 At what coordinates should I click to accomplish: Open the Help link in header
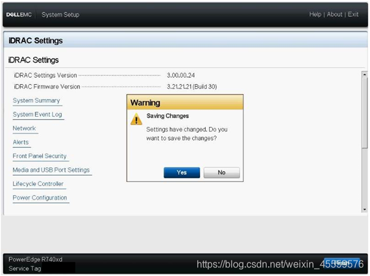[315, 14]
